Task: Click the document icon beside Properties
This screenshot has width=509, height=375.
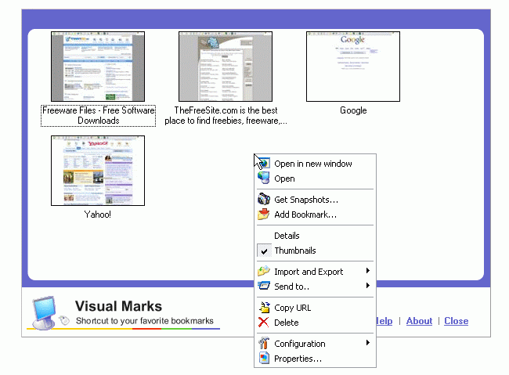Action: tap(264, 358)
